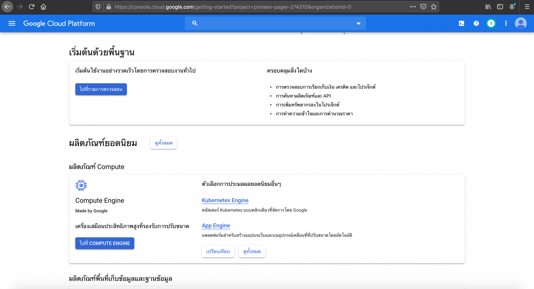
Task: Click the ผลิตภัณฑ์พื้นที่เก็บข้อมูลและฐานข้อมูล heading
Action: pos(120,279)
